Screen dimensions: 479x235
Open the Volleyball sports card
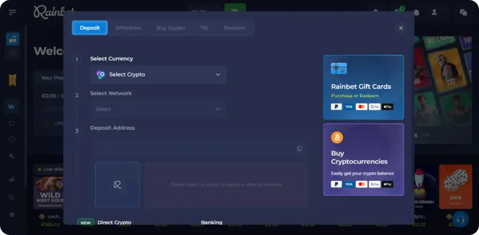(x=440, y=42)
